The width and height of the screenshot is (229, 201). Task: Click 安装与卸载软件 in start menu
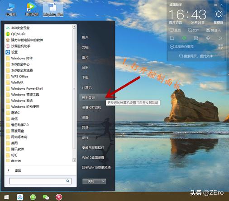click(x=93, y=147)
